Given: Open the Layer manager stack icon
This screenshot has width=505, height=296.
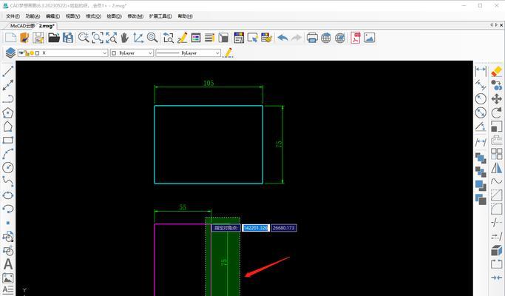Looking at the screenshot, I should click(x=10, y=53).
